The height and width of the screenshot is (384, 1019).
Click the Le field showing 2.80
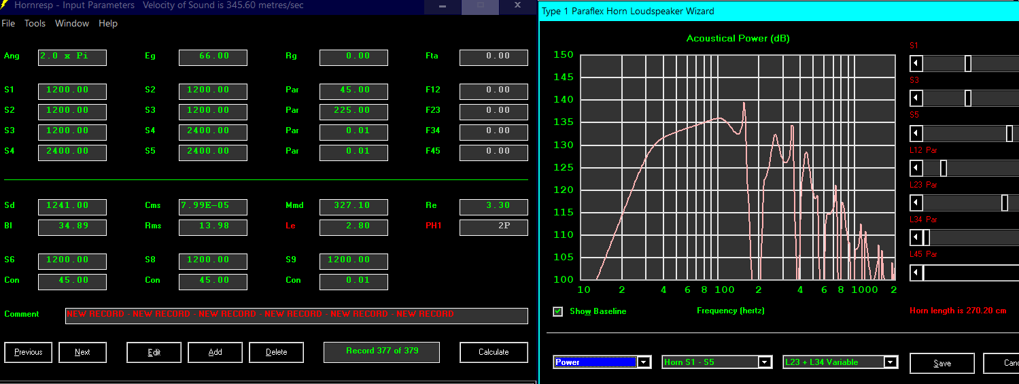click(353, 227)
